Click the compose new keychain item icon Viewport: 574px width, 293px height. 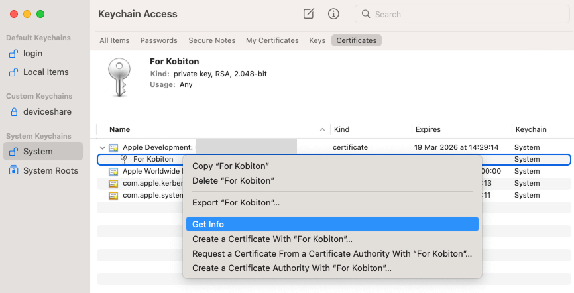[309, 14]
